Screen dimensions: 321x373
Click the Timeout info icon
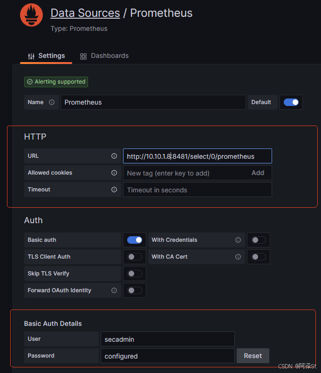(x=114, y=190)
